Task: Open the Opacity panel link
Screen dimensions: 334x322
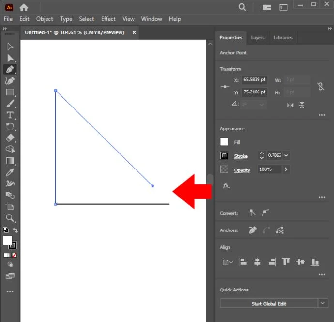Action: pos(242,170)
